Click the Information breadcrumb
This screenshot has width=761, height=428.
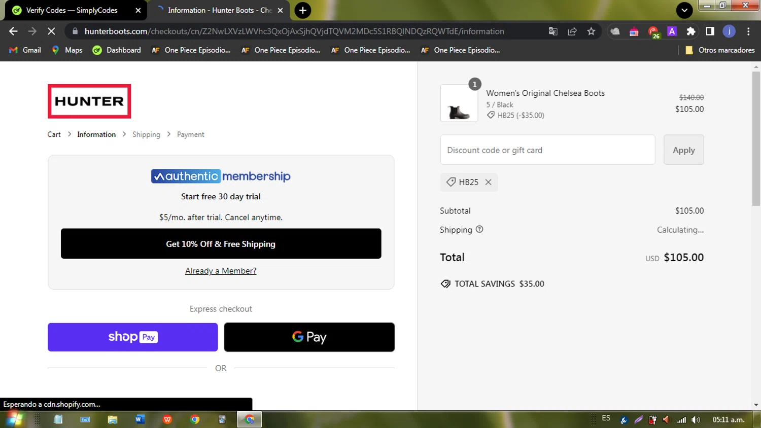pos(96,134)
